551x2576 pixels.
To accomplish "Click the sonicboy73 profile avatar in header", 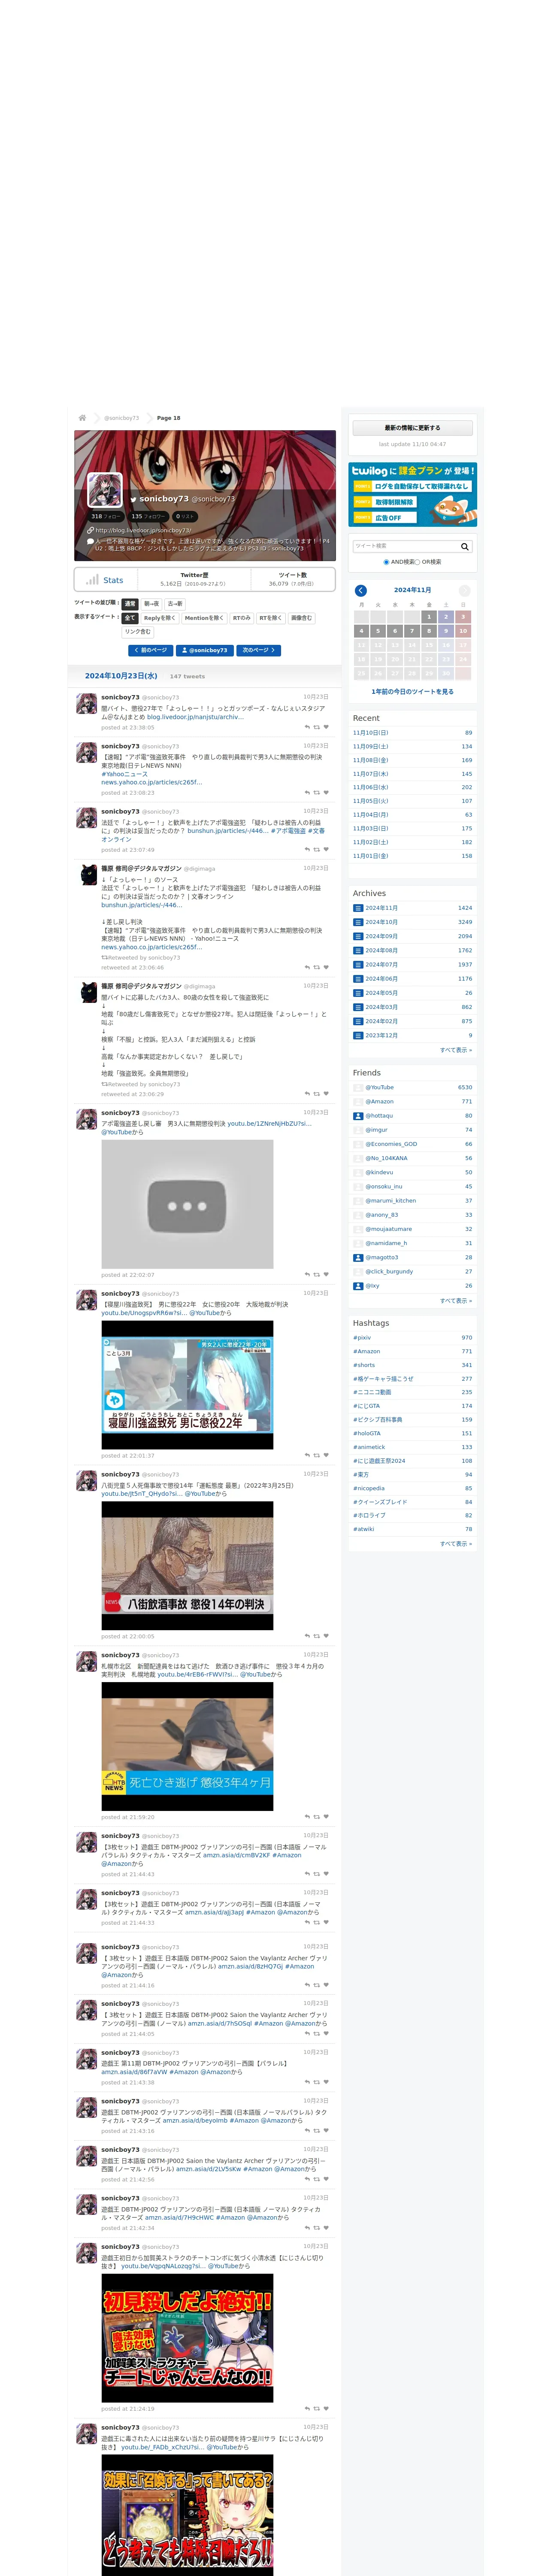I will pyautogui.click(x=105, y=490).
